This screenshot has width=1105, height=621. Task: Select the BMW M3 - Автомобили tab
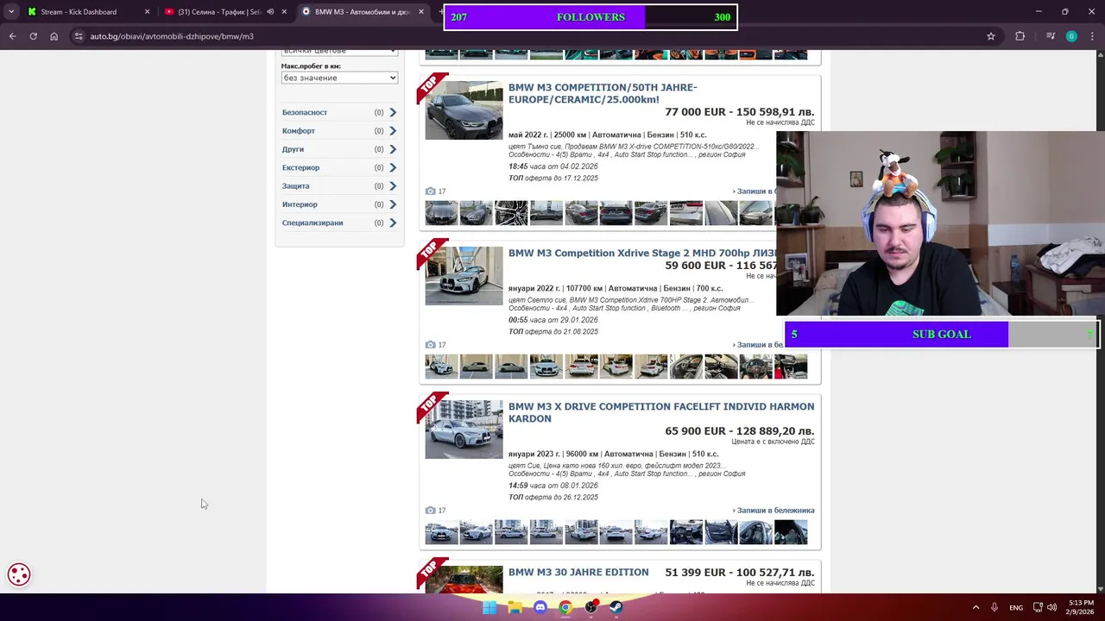click(362, 12)
